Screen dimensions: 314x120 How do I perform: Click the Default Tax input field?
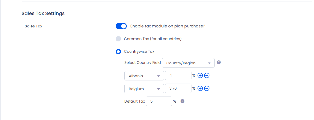coord(159,101)
